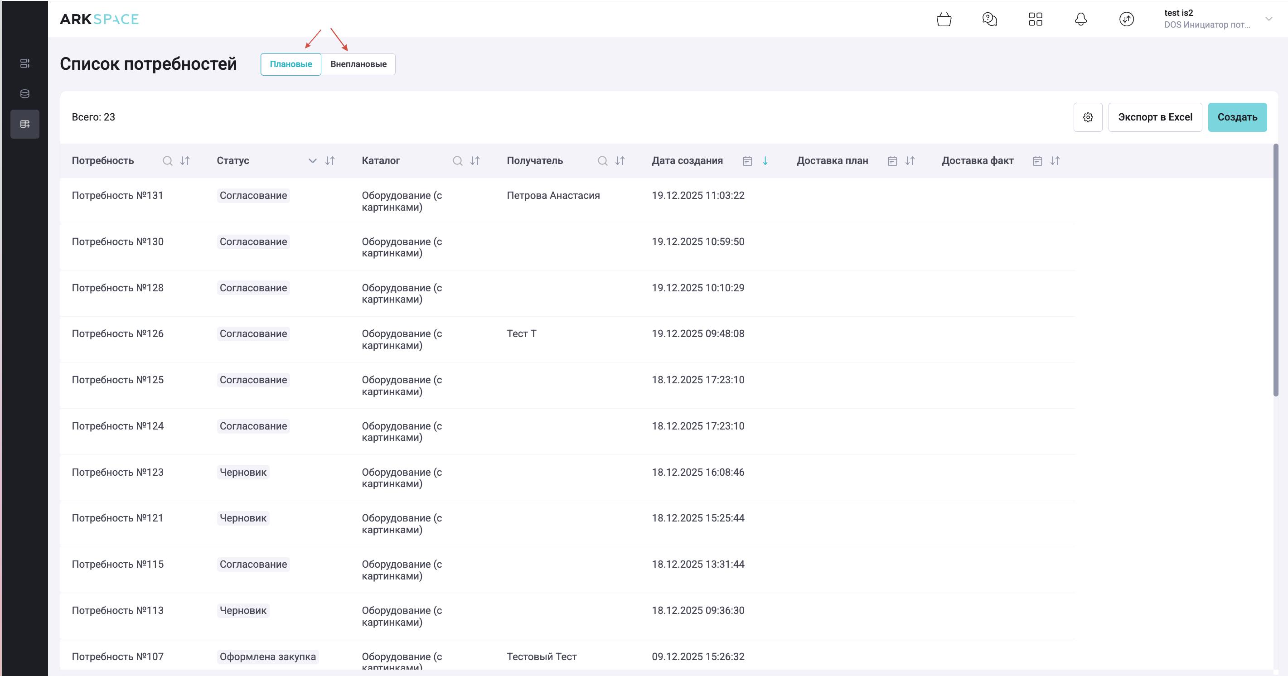Click the database icon in sidebar

click(x=24, y=93)
